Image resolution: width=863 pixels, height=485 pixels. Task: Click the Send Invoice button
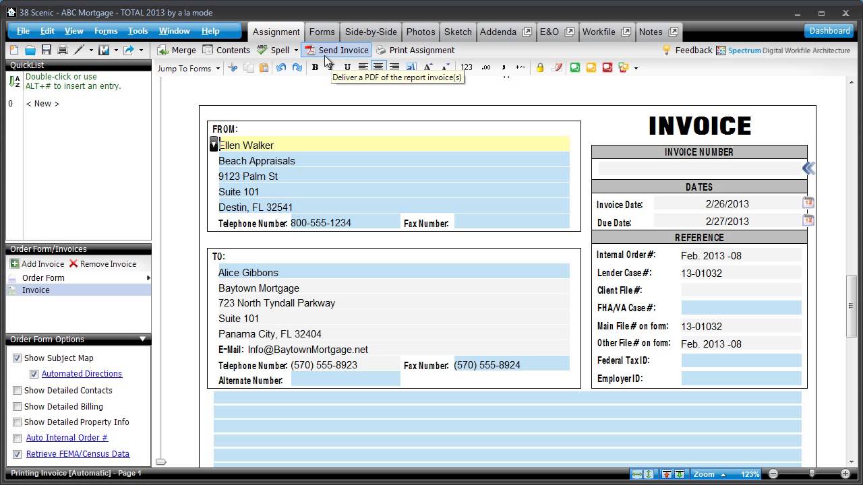pyautogui.click(x=336, y=50)
